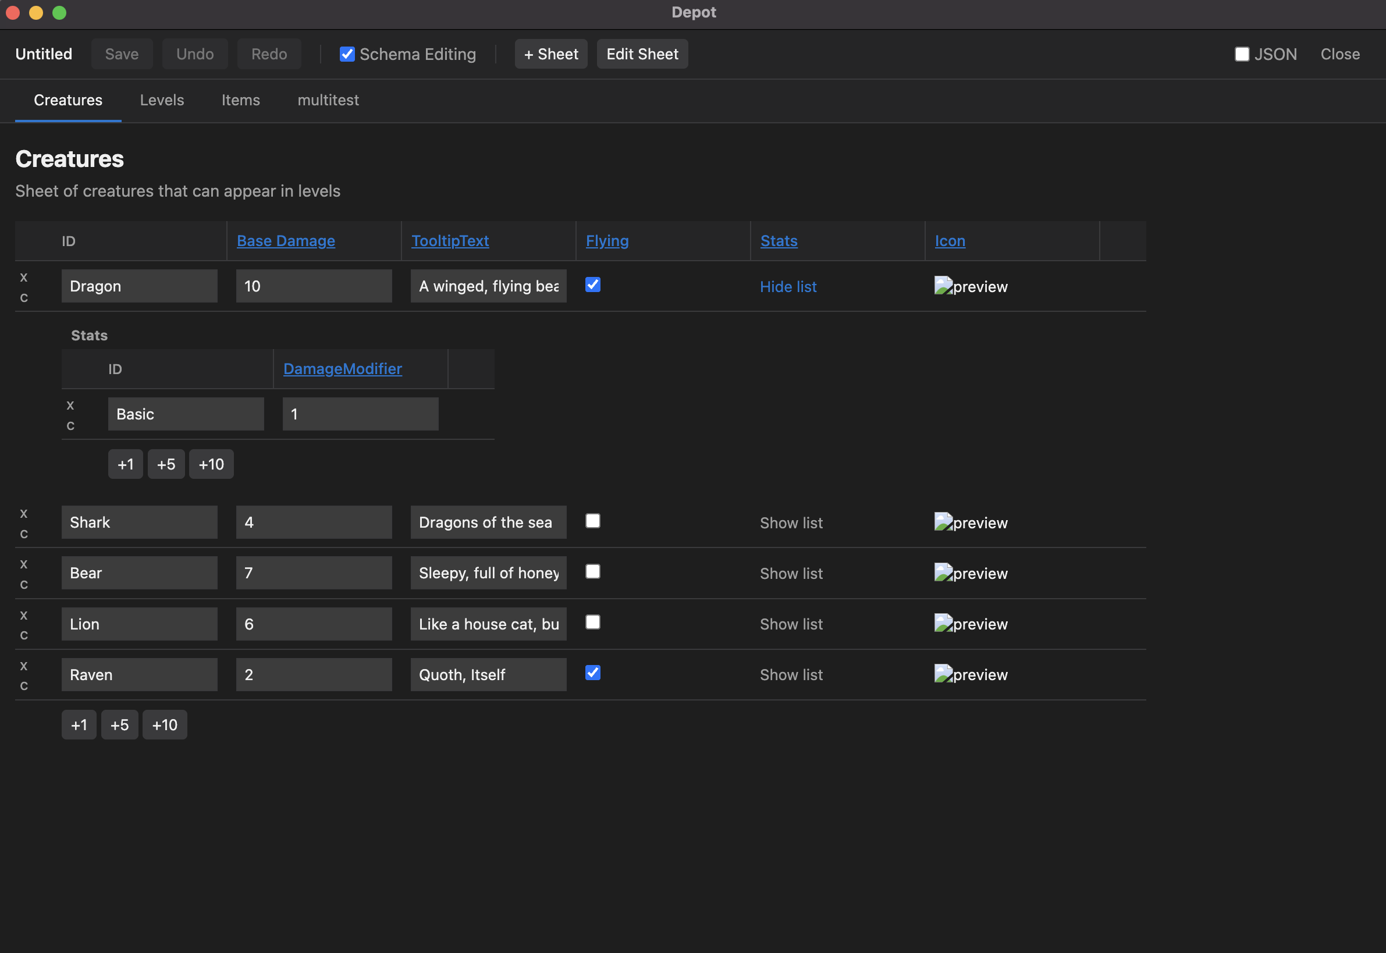Click the c copy icon for Lion row
1386x953 pixels.
[24, 635]
